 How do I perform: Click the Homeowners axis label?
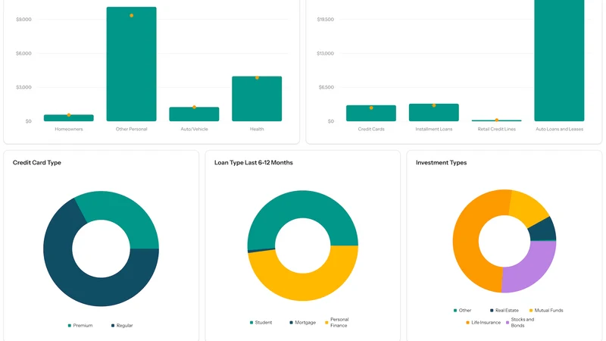(69, 129)
